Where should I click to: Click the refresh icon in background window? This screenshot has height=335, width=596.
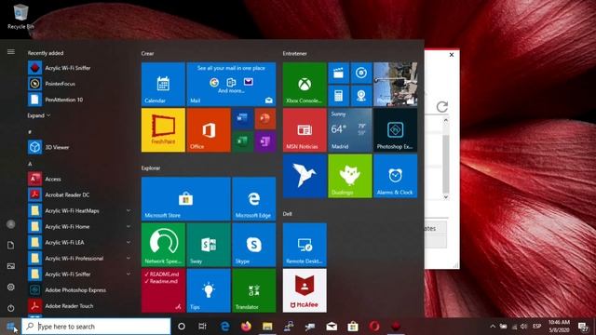click(x=441, y=107)
